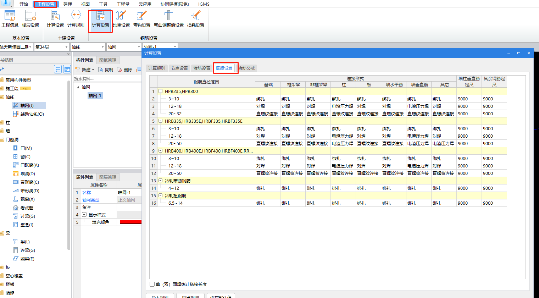The height and width of the screenshot is (298, 539).
Task: Switch to the 计算规则 tab
Action: click(157, 68)
